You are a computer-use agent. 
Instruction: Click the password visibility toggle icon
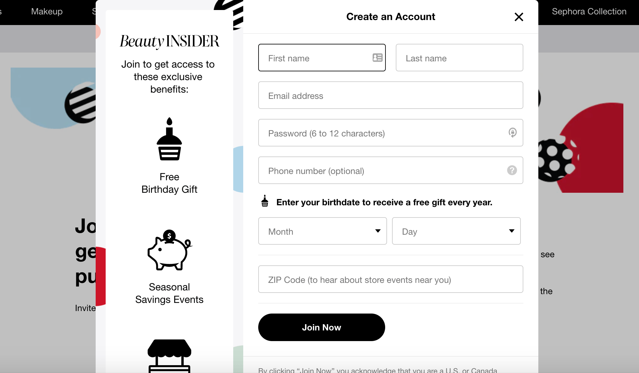[x=512, y=132]
